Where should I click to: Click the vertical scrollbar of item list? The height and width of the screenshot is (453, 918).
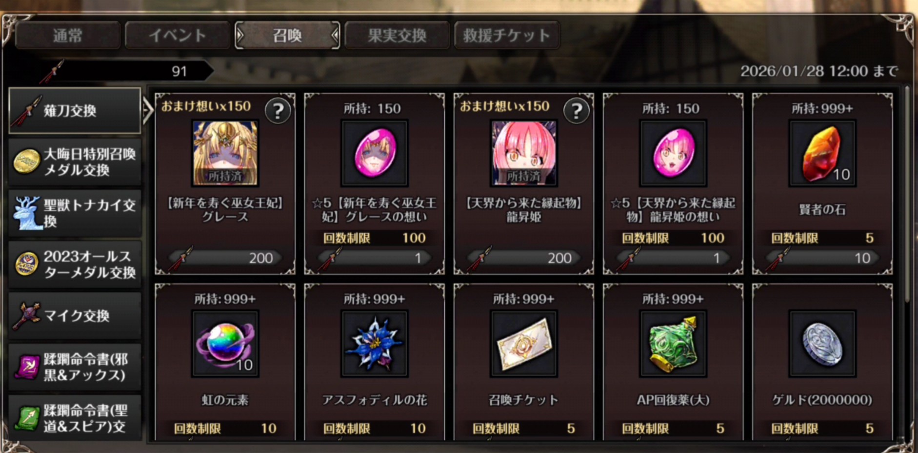pyautogui.click(x=907, y=195)
